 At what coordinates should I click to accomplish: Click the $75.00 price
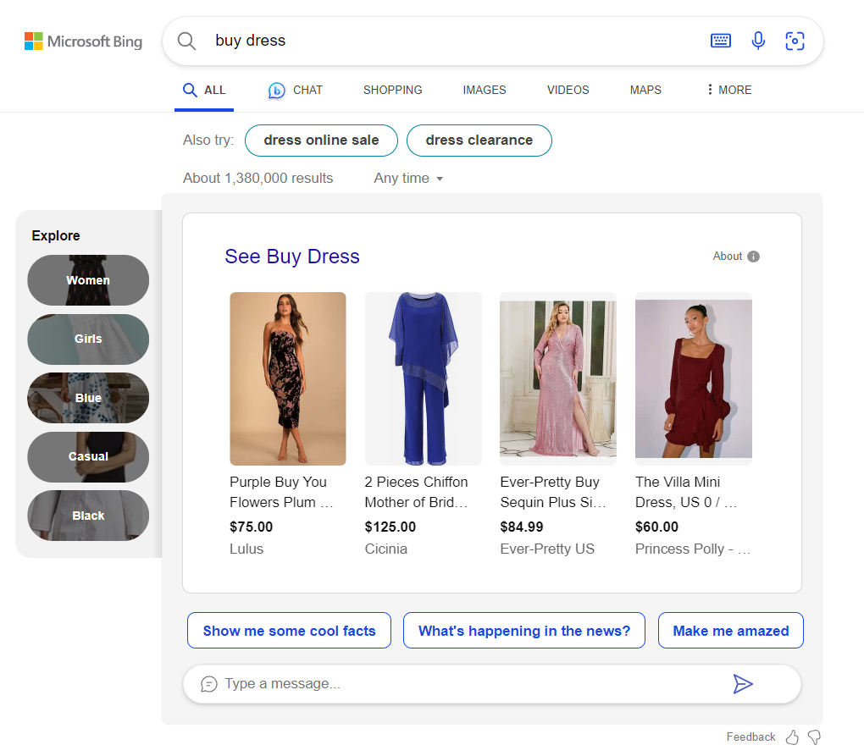pos(252,527)
